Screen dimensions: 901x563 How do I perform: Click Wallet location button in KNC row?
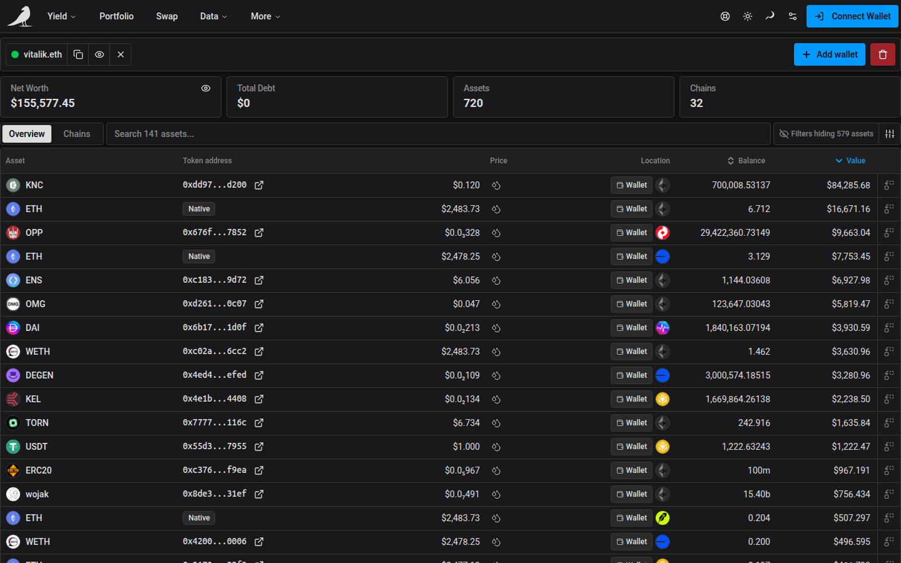click(631, 185)
